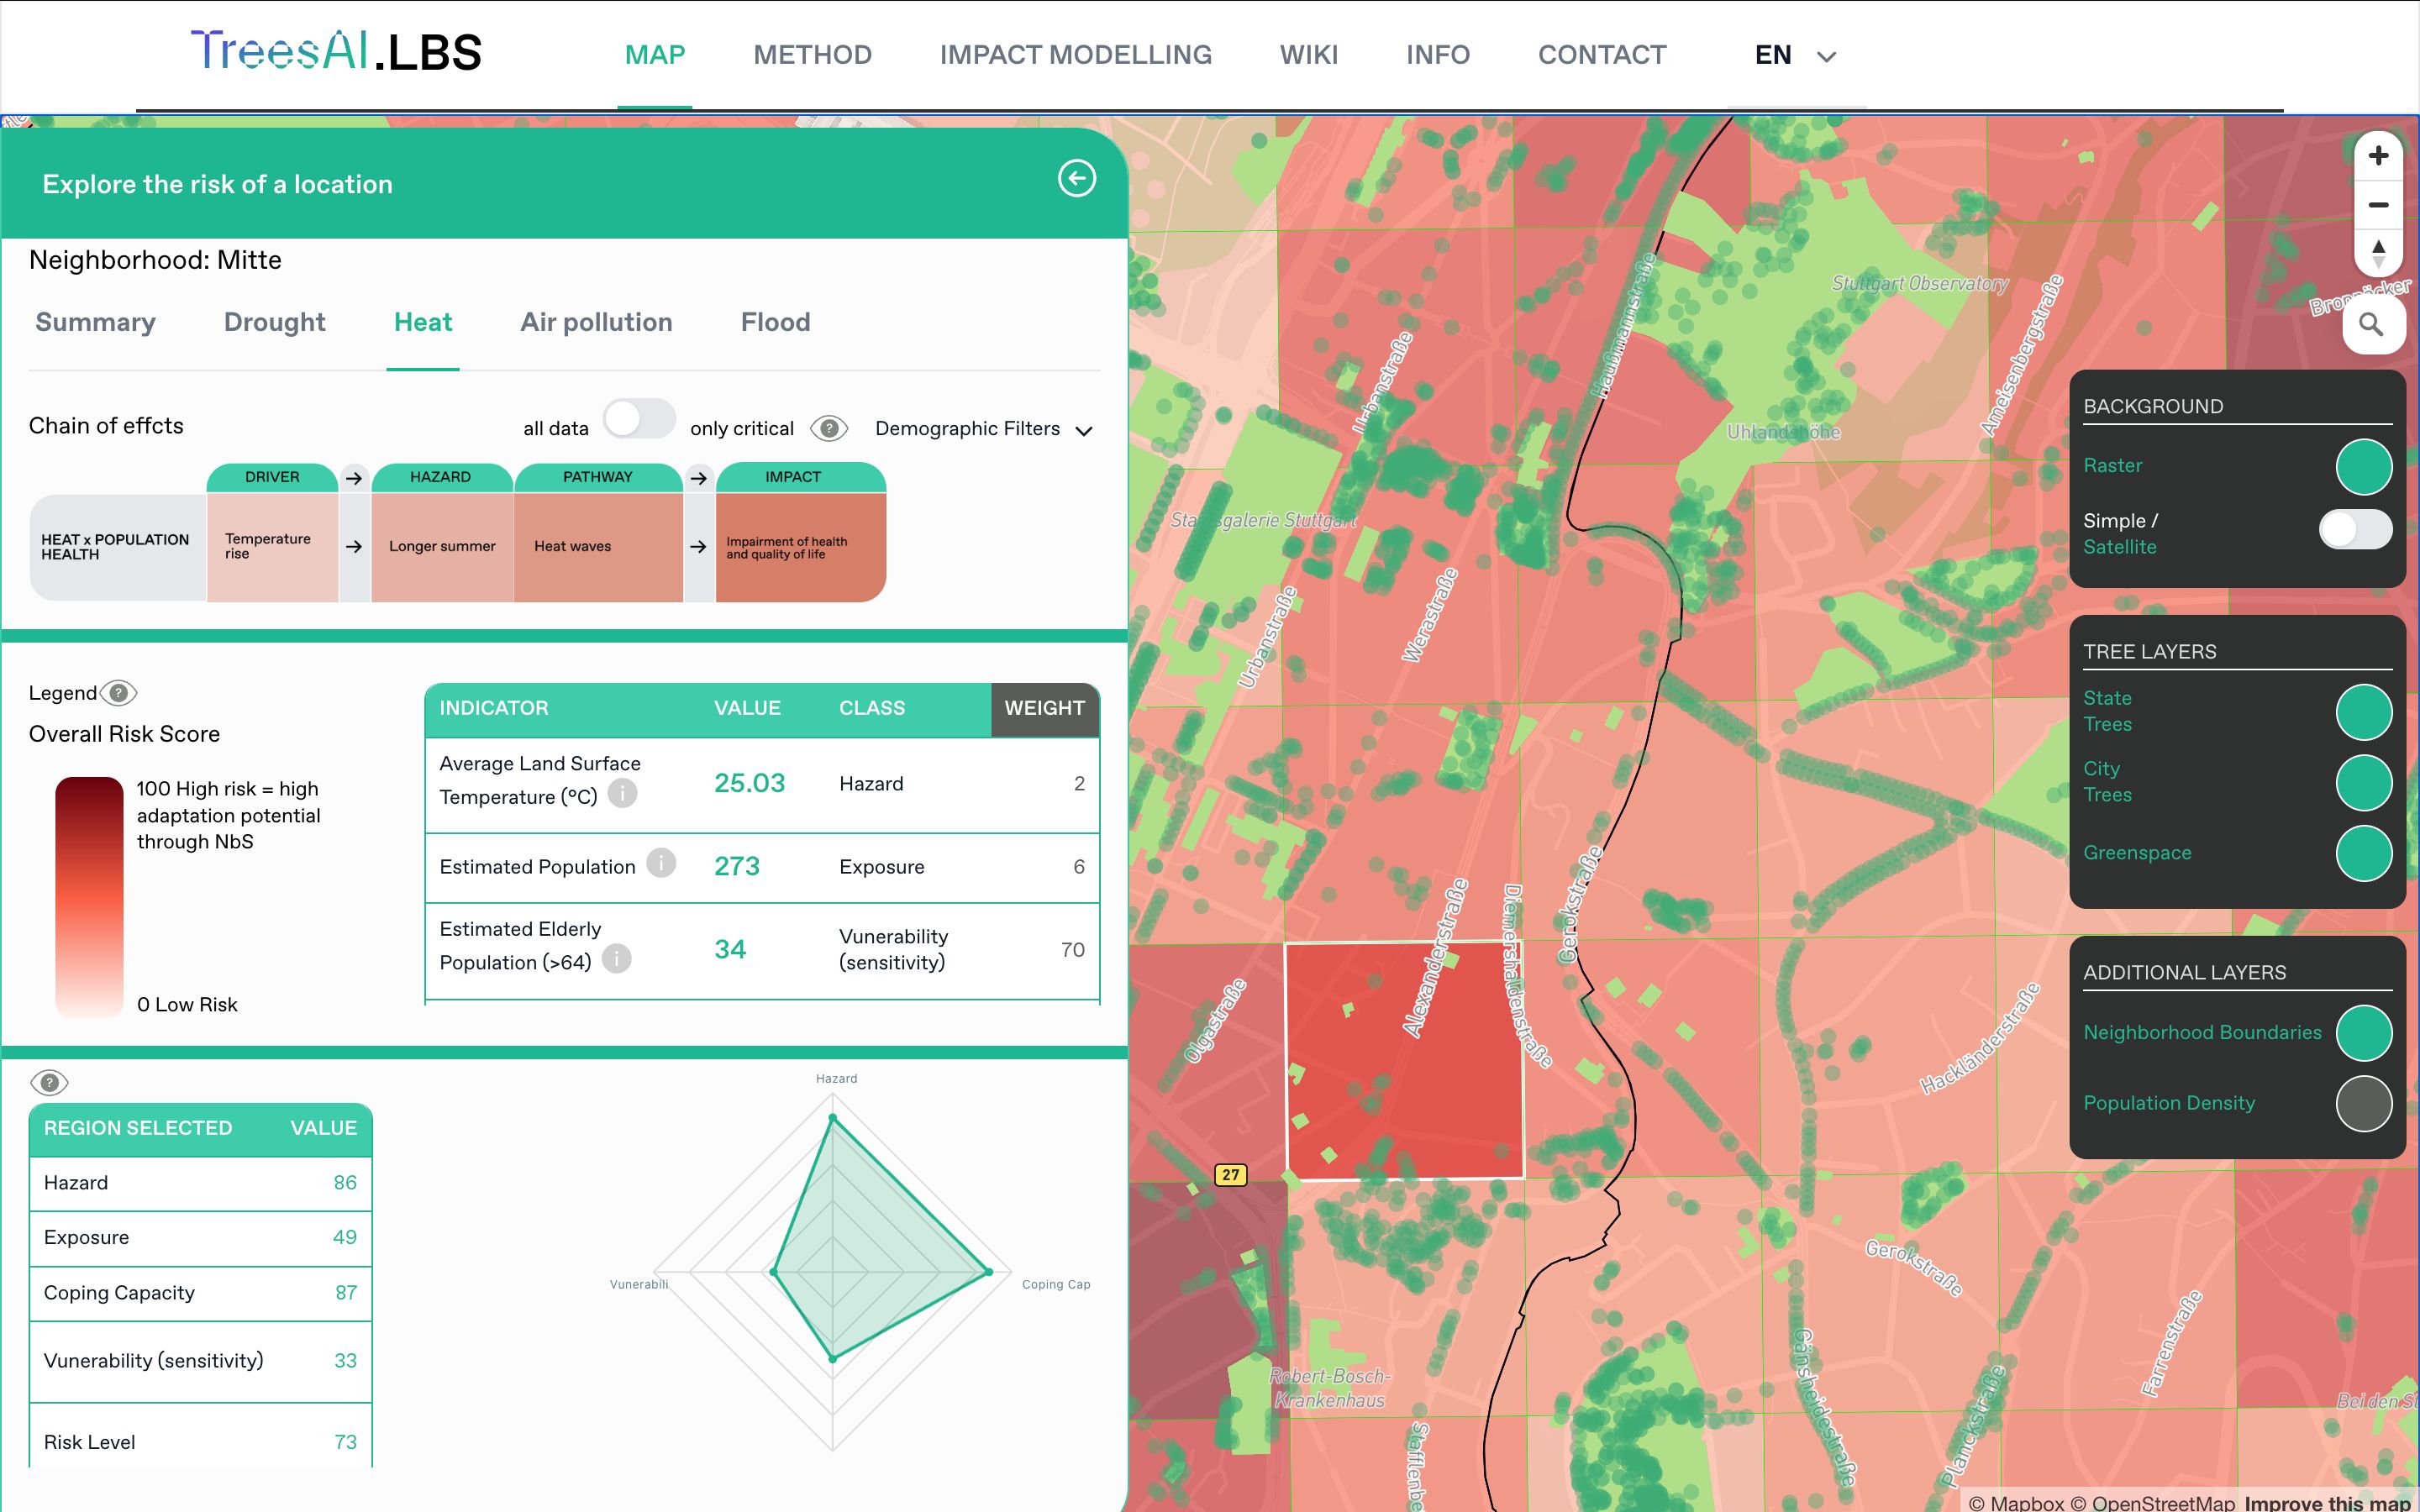This screenshot has width=2420, height=1512.
Task: Show info for Estimated Population
Action: tap(661, 863)
